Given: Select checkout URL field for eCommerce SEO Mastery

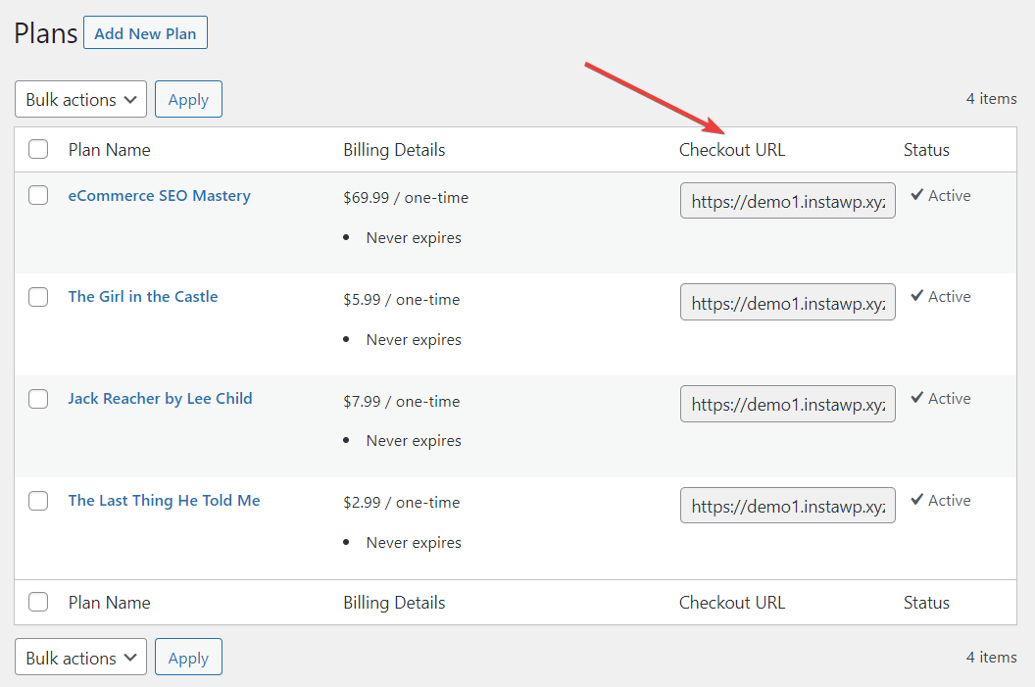Looking at the screenshot, I should 787,201.
